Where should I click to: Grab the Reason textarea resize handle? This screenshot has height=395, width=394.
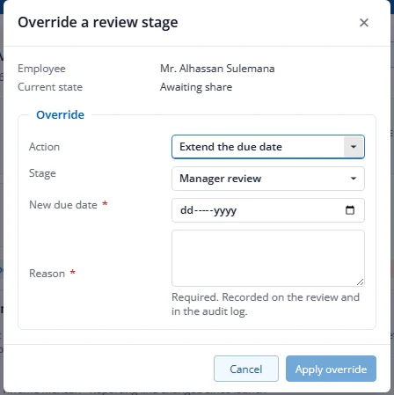pyautogui.click(x=361, y=282)
